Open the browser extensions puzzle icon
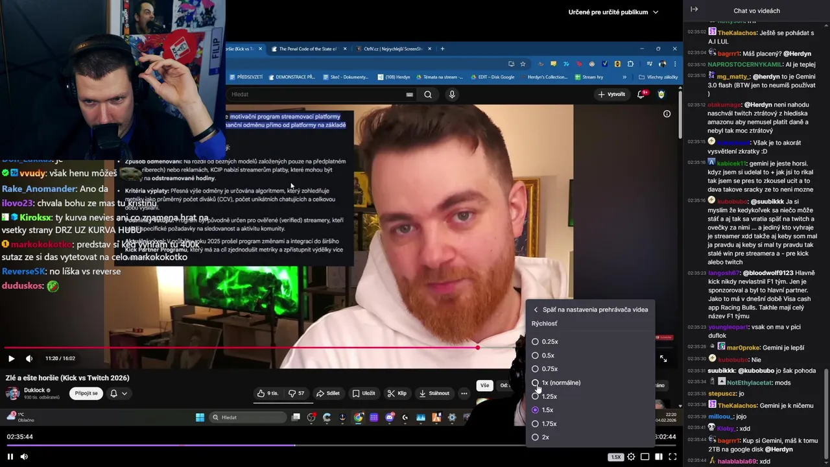This screenshot has width=830, height=467. (630, 64)
